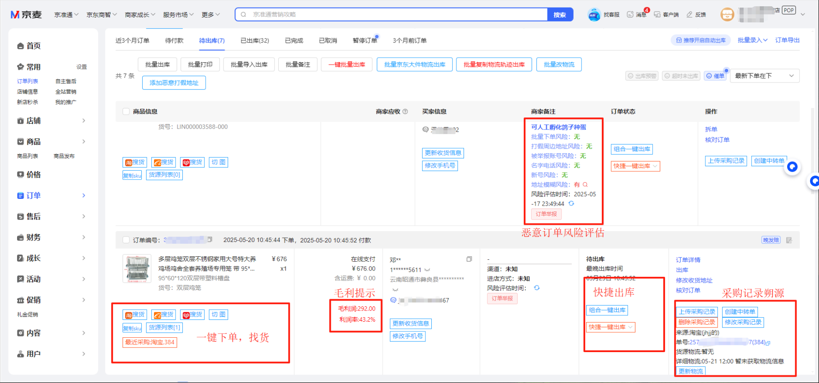Click 货源列表[1] button
Screen dimensions: 819x383
165,327
